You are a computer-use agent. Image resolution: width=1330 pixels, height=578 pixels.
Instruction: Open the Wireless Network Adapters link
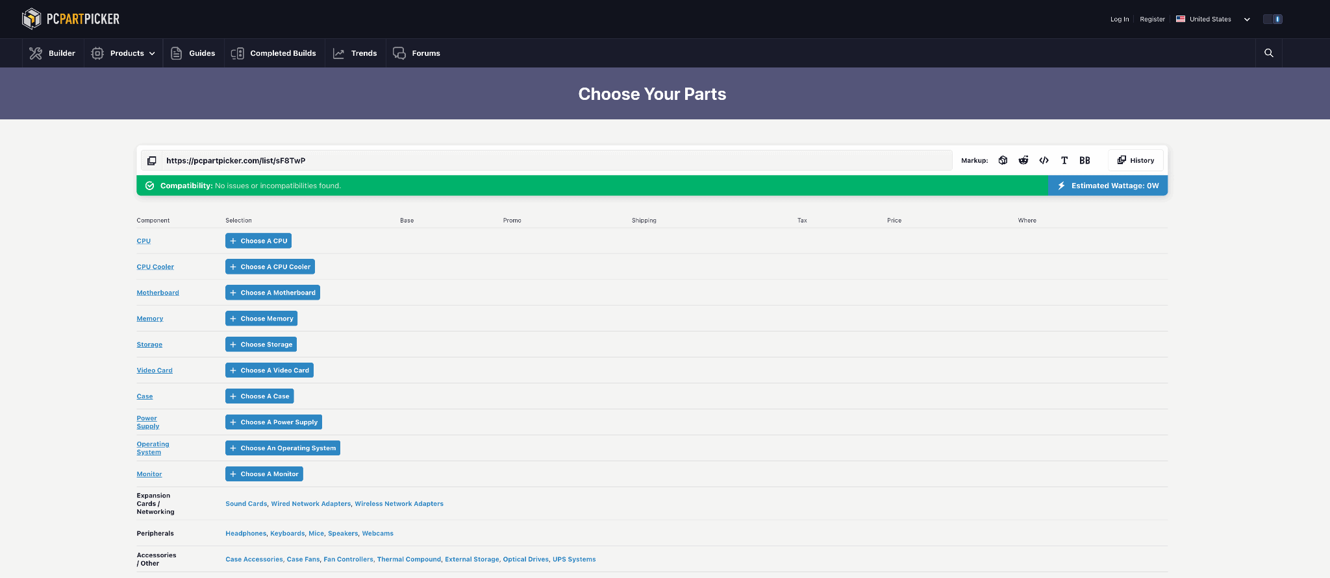pos(399,503)
